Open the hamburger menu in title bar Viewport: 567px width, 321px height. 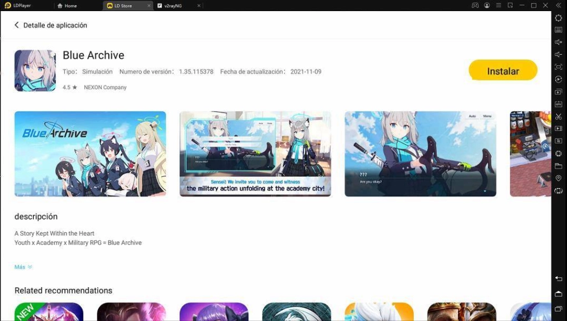[499, 6]
